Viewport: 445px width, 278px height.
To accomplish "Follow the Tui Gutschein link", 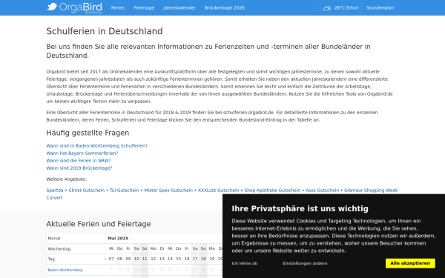I will tap(125, 191).
